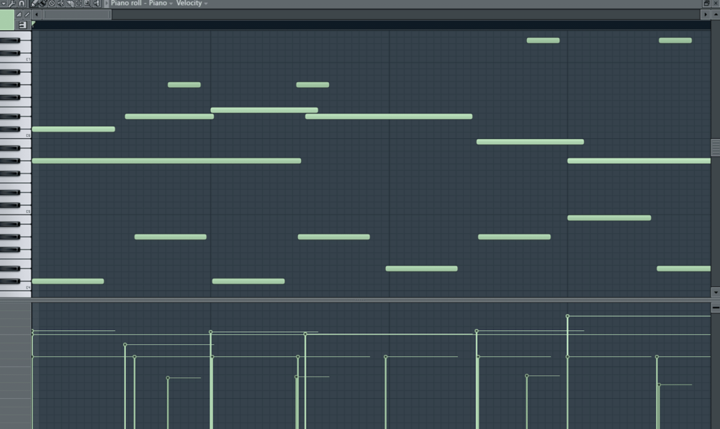Toggle the snap magnet

pyautogui.click(x=22, y=4)
